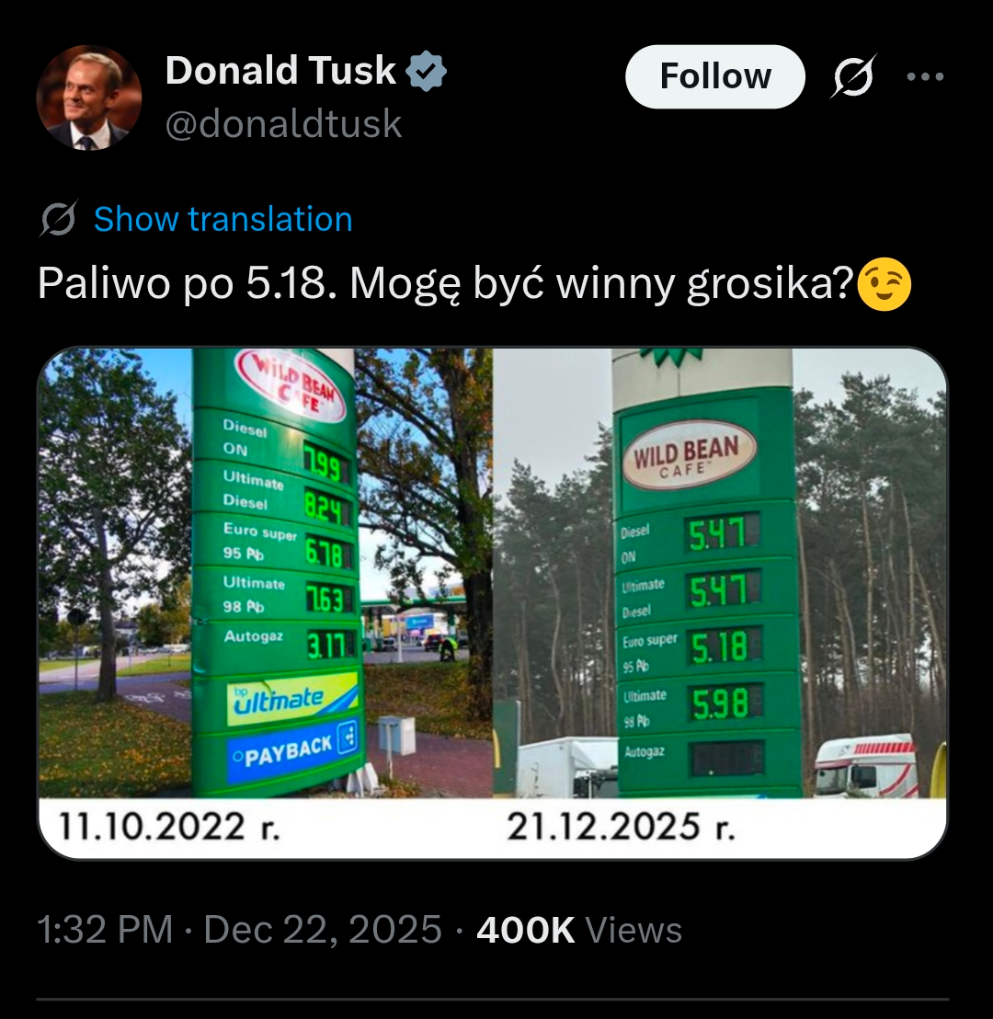Click the tweet text "Paliwo po 5.18"
The image size is (993, 1019).
click(182, 286)
